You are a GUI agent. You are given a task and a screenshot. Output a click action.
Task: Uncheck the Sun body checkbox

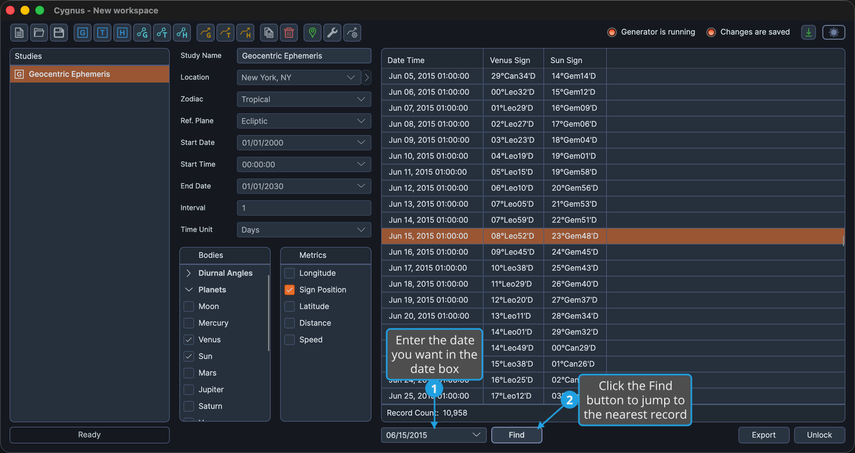(189, 356)
